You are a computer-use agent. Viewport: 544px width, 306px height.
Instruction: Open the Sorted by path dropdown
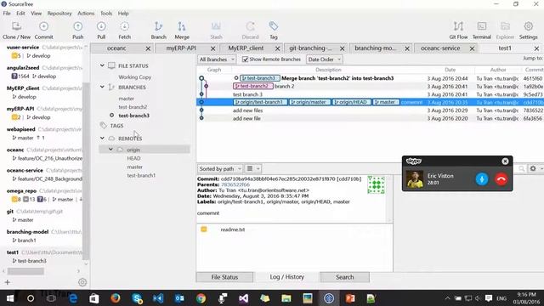(x=219, y=168)
